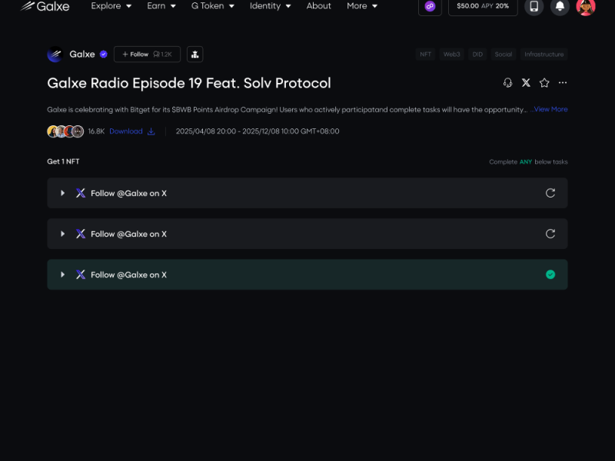Open the Galxe space name link
Viewport: 615px width, 461px height.
82,54
